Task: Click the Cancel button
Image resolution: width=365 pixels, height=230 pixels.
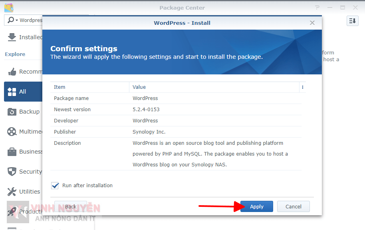Action: pyautogui.click(x=293, y=206)
